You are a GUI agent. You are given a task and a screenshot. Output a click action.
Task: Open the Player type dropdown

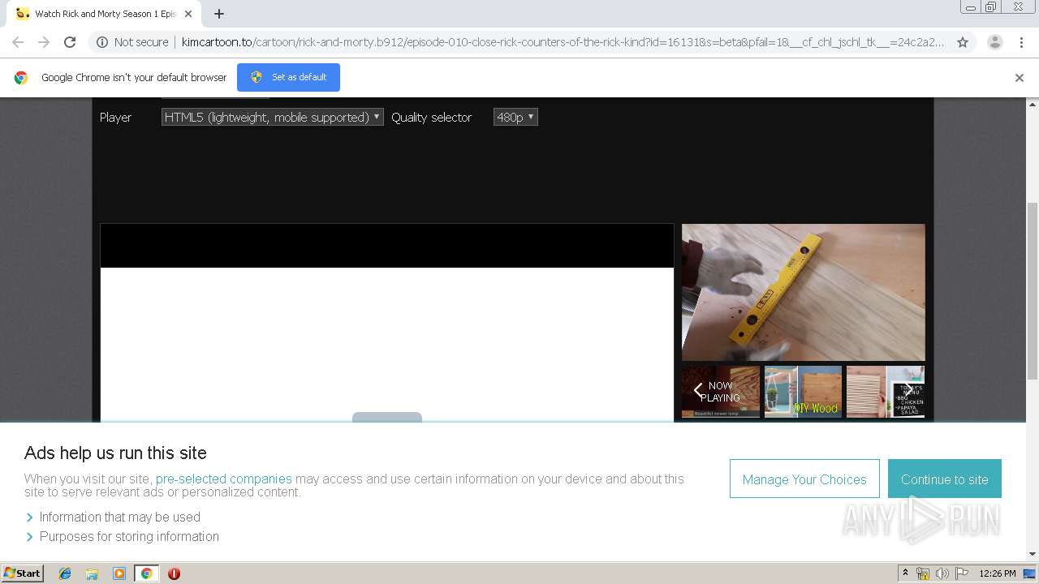pyautogui.click(x=272, y=117)
